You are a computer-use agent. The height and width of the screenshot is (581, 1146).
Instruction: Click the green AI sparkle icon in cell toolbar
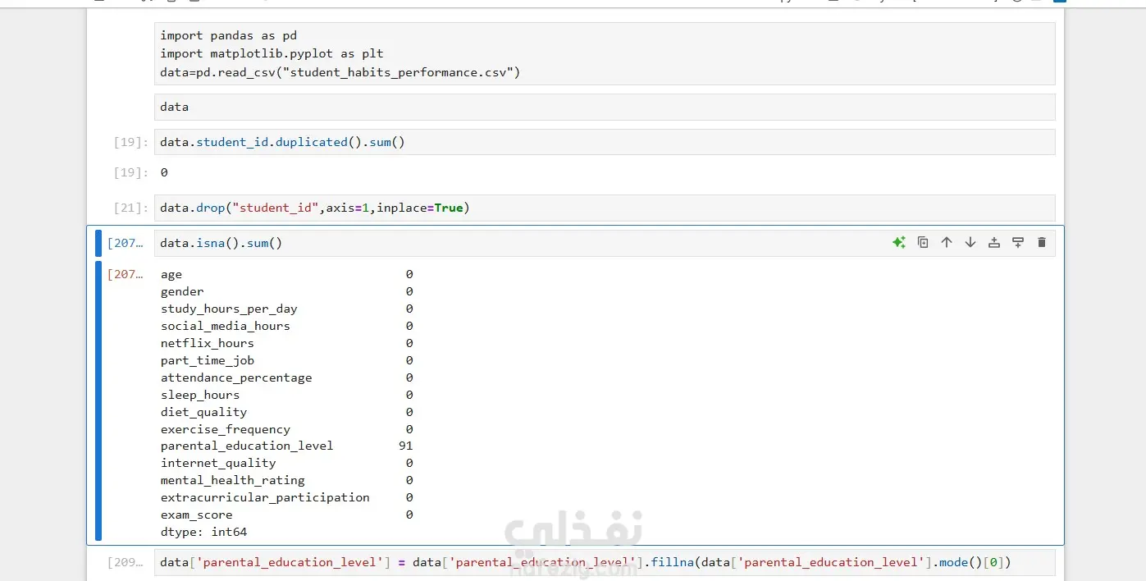[899, 242]
